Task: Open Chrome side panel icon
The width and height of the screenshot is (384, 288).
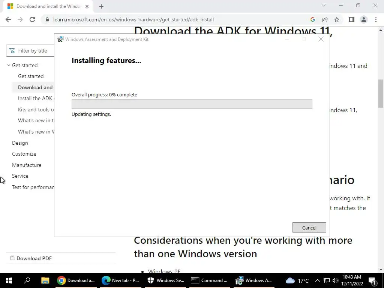Action: 352,19
